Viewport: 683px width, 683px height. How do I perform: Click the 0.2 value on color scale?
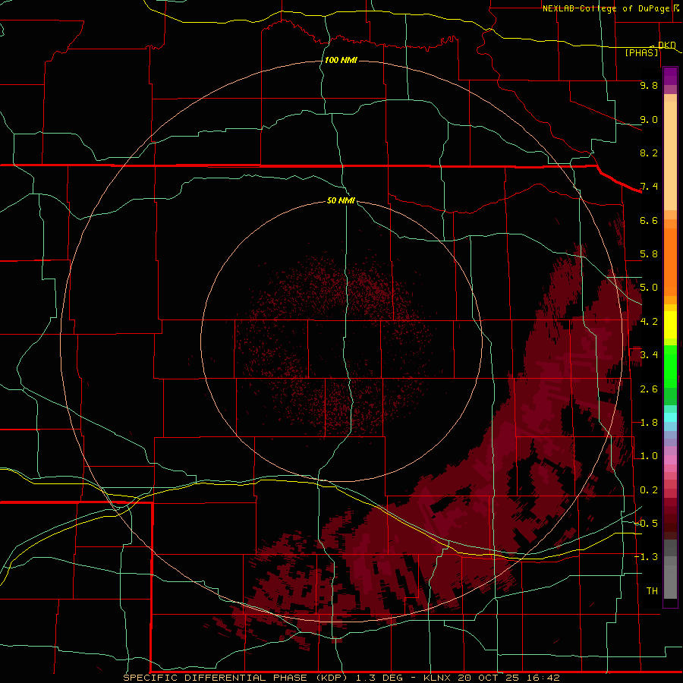649,490
